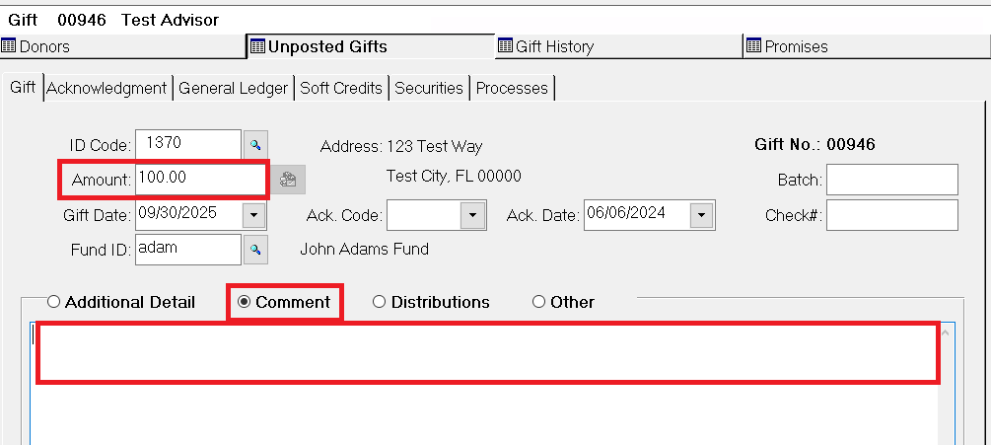
Task: Click the Fund ID field showing adam
Action: tap(188, 250)
